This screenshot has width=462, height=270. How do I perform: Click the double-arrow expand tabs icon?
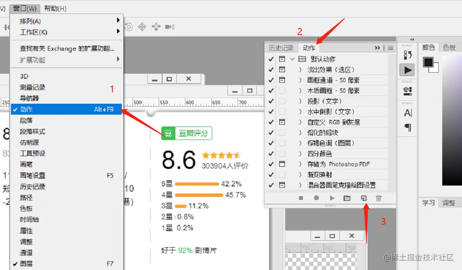(x=377, y=48)
